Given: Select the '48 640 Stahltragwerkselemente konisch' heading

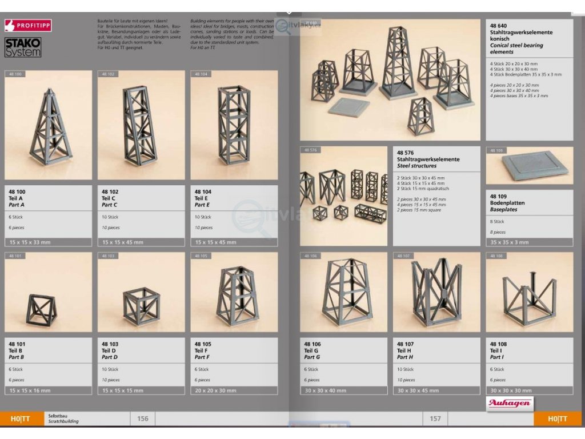Looking at the screenshot, I should [x=521, y=39].
